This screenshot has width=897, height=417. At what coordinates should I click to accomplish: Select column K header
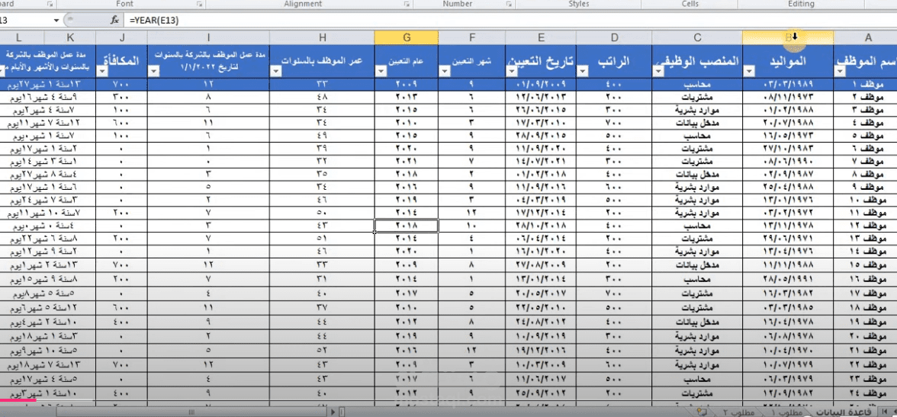click(x=70, y=38)
